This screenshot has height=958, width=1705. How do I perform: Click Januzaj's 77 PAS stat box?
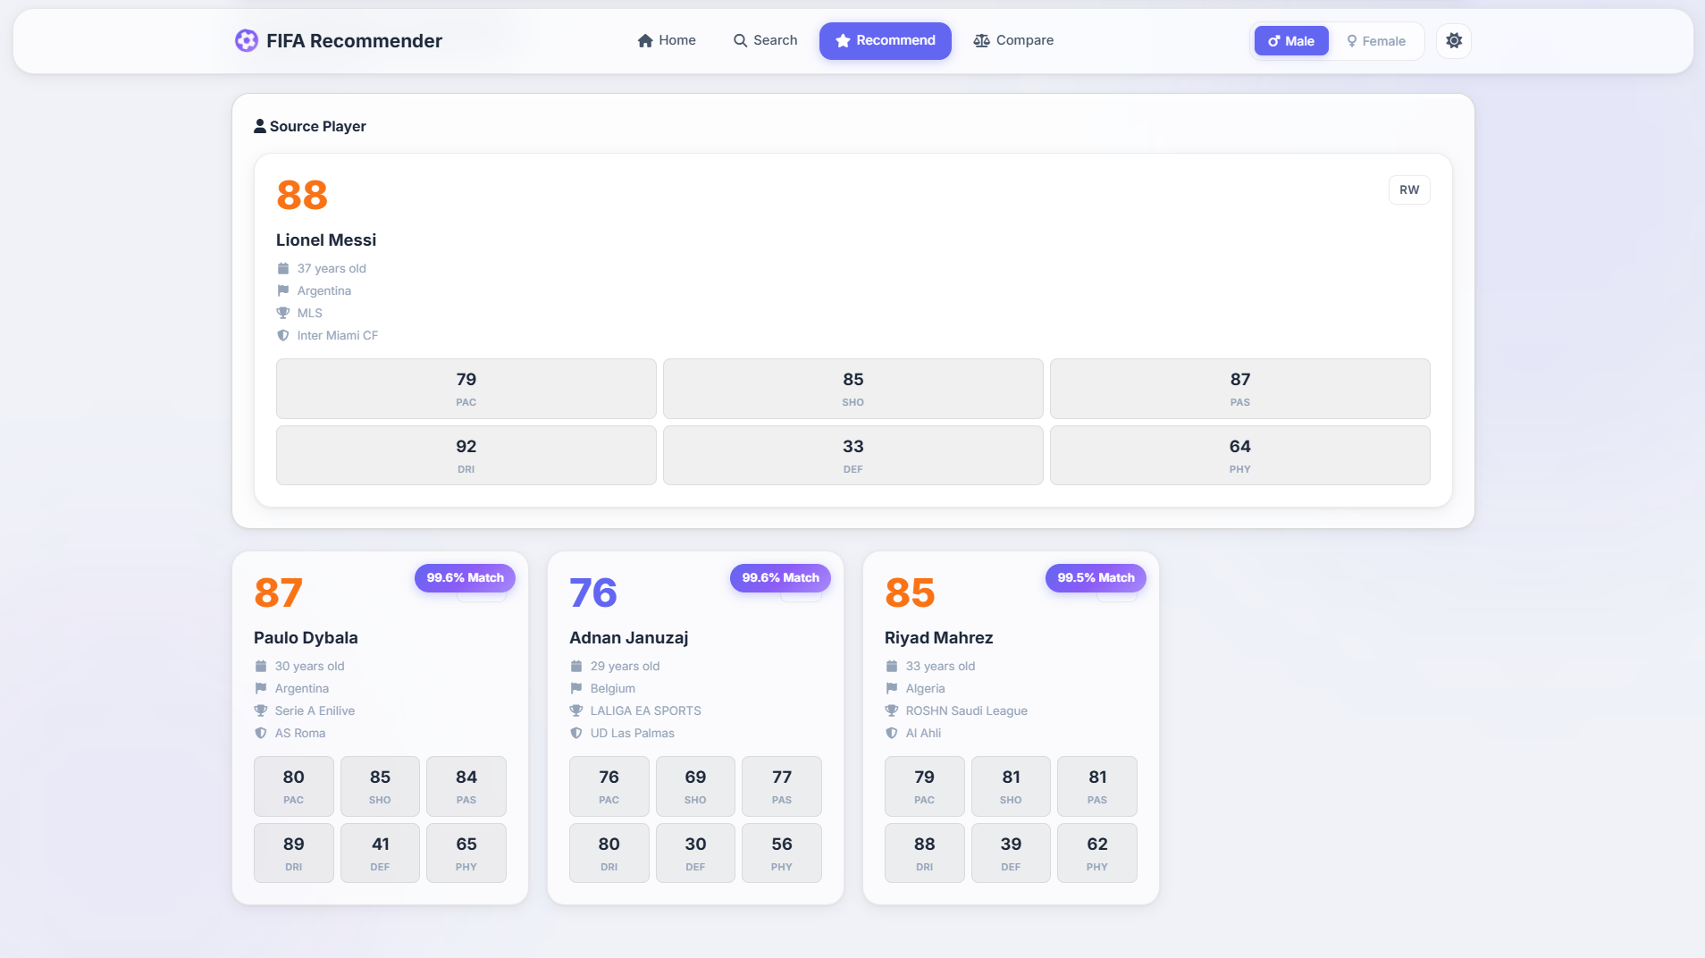(782, 786)
